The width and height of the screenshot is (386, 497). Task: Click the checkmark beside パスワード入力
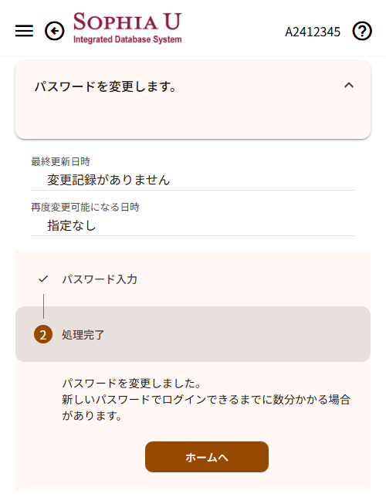tap(43, 279)
